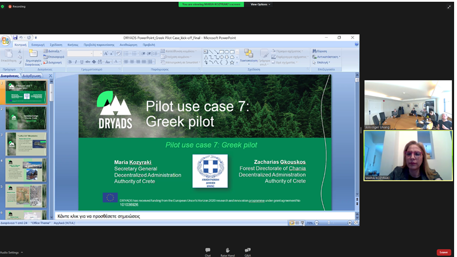
Task: Switch to the Διάρθρωση (Outline) pane tab
Action: (31, 76)
